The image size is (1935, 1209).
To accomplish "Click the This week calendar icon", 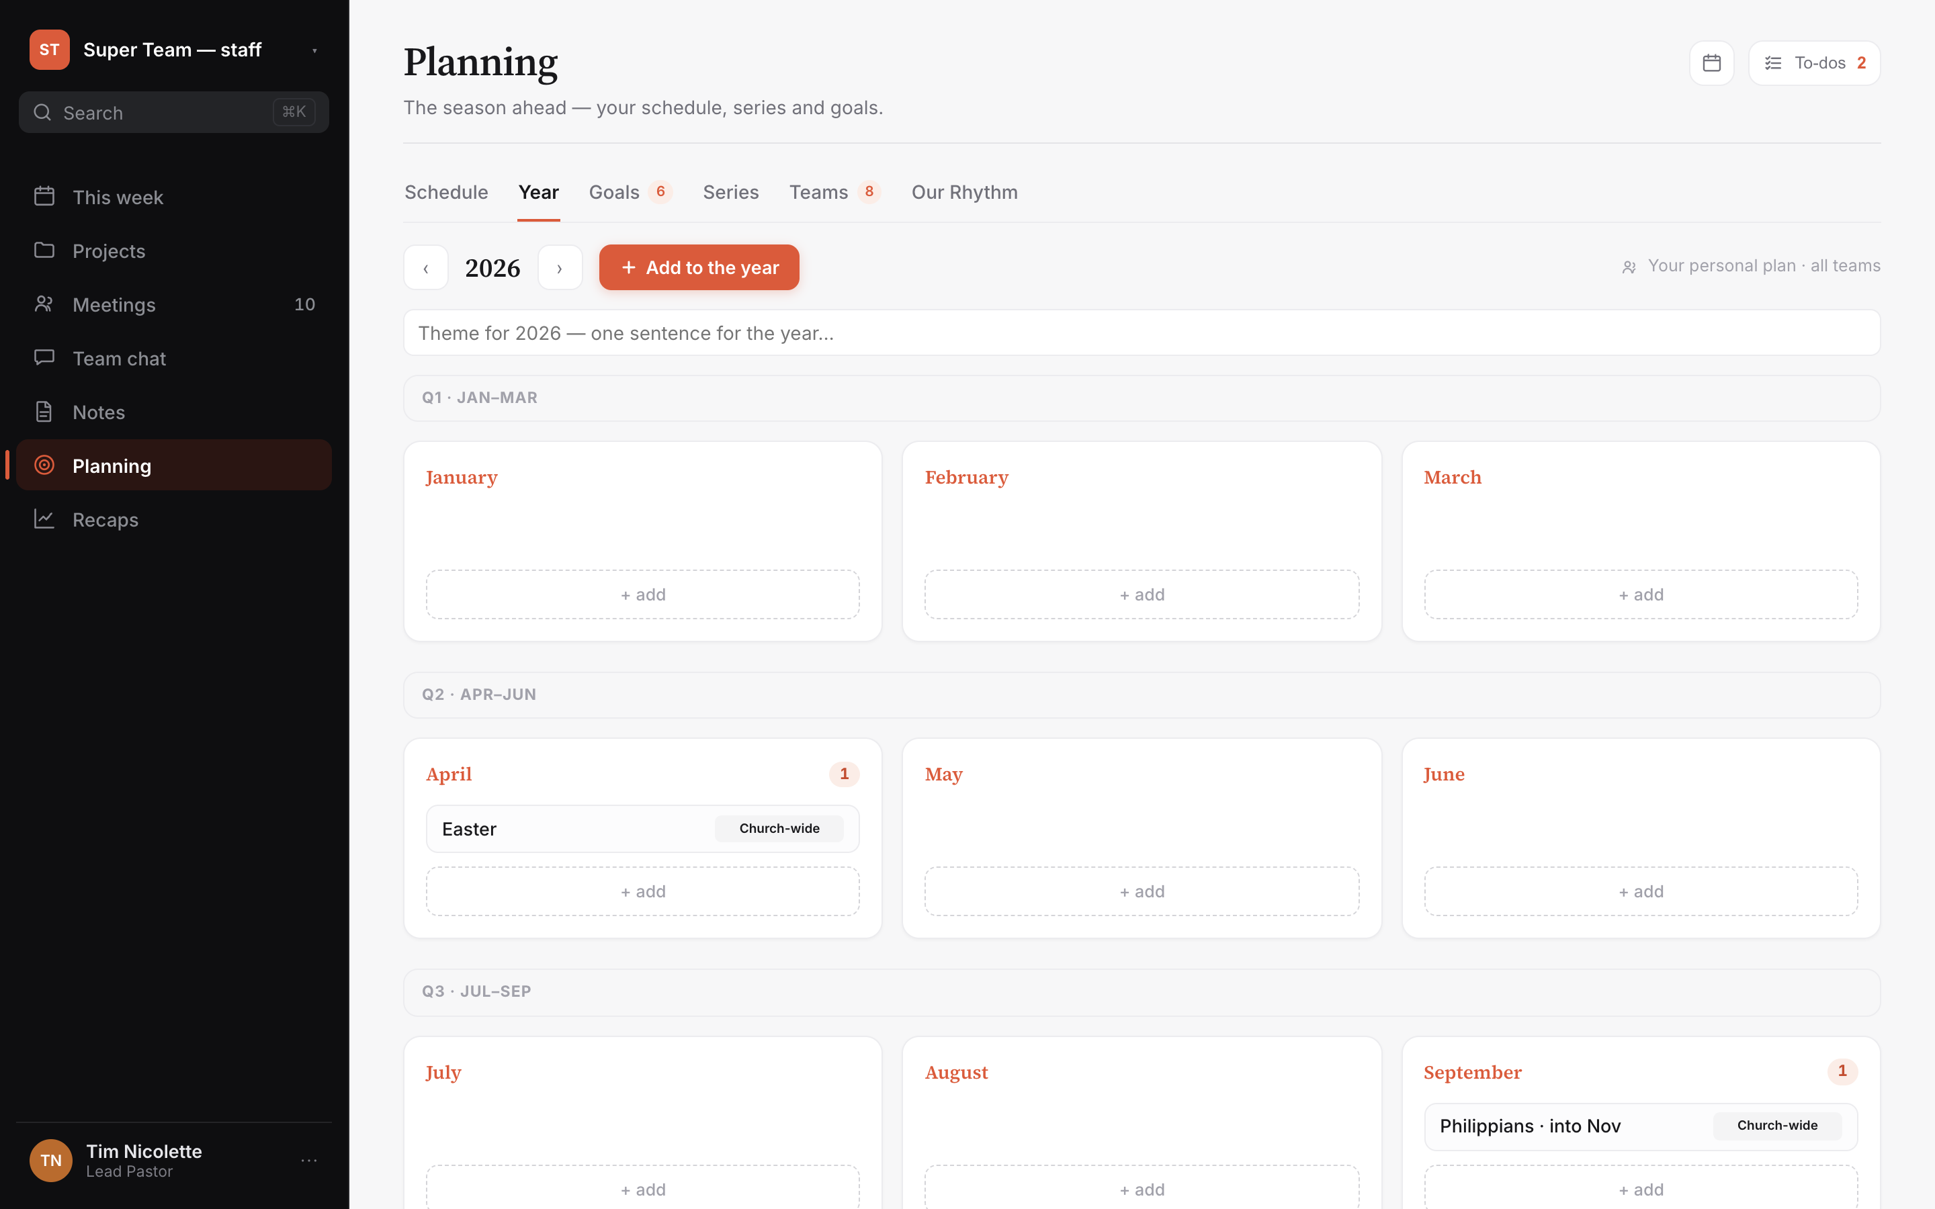I will [44, 196].
